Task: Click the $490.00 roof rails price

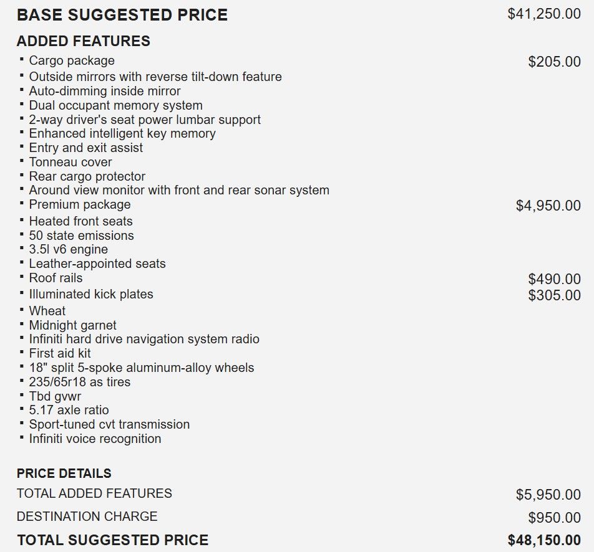Action: [x=554, y=279]
